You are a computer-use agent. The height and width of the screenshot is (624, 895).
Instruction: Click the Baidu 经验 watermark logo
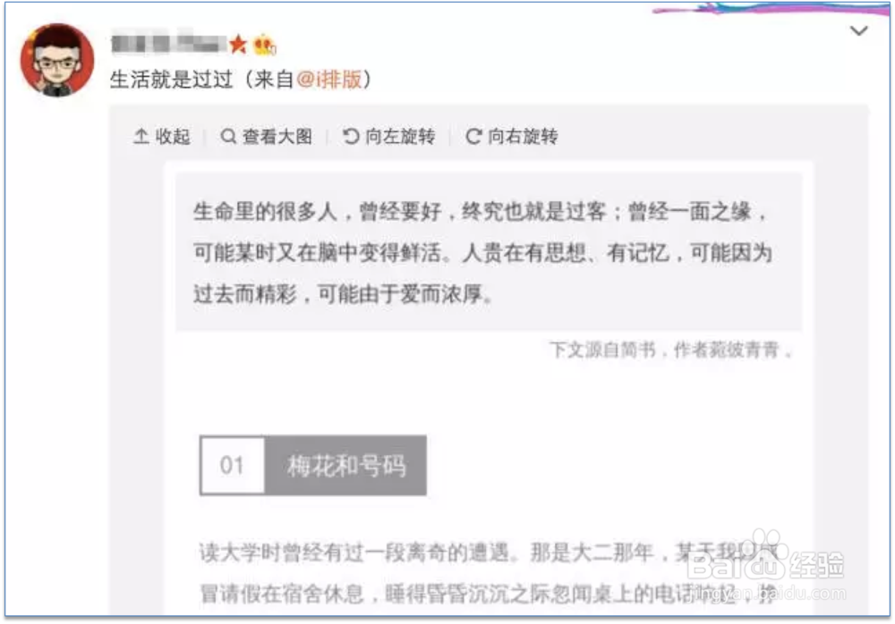tap(765, 561)
